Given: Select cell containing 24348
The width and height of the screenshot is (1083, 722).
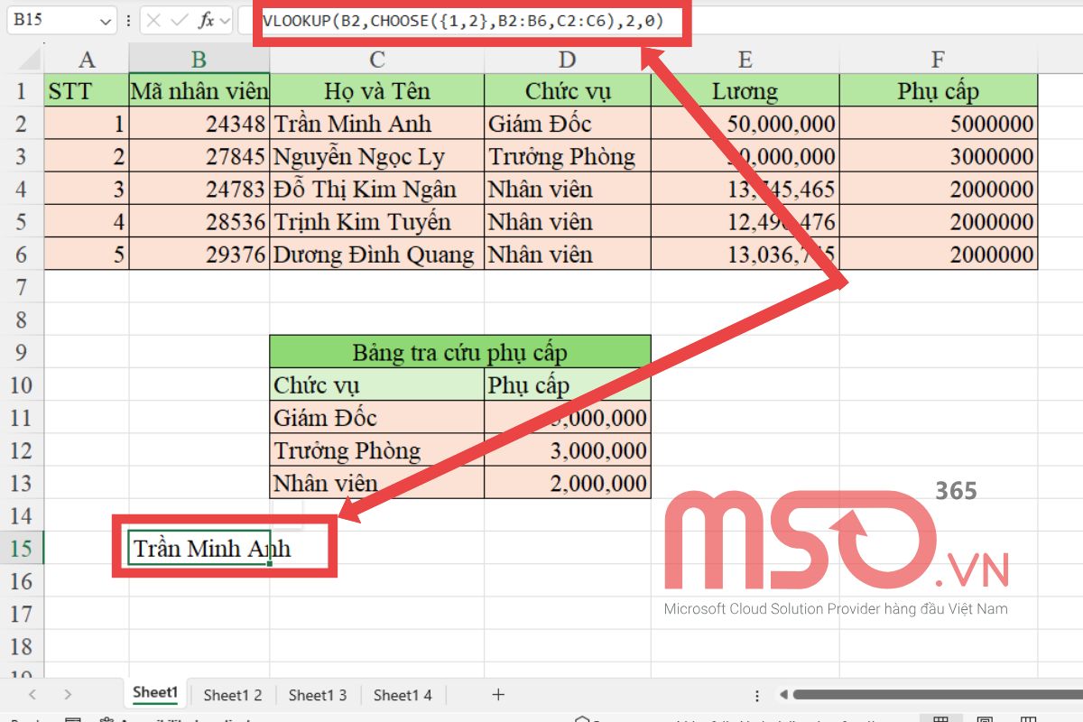Looking at the screenshot, I should pyautogui.click(x=199, y=124).
